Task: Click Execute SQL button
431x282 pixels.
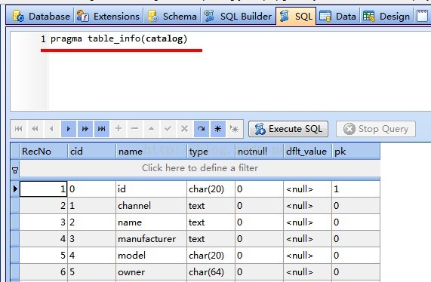Action: coord(288,129)
